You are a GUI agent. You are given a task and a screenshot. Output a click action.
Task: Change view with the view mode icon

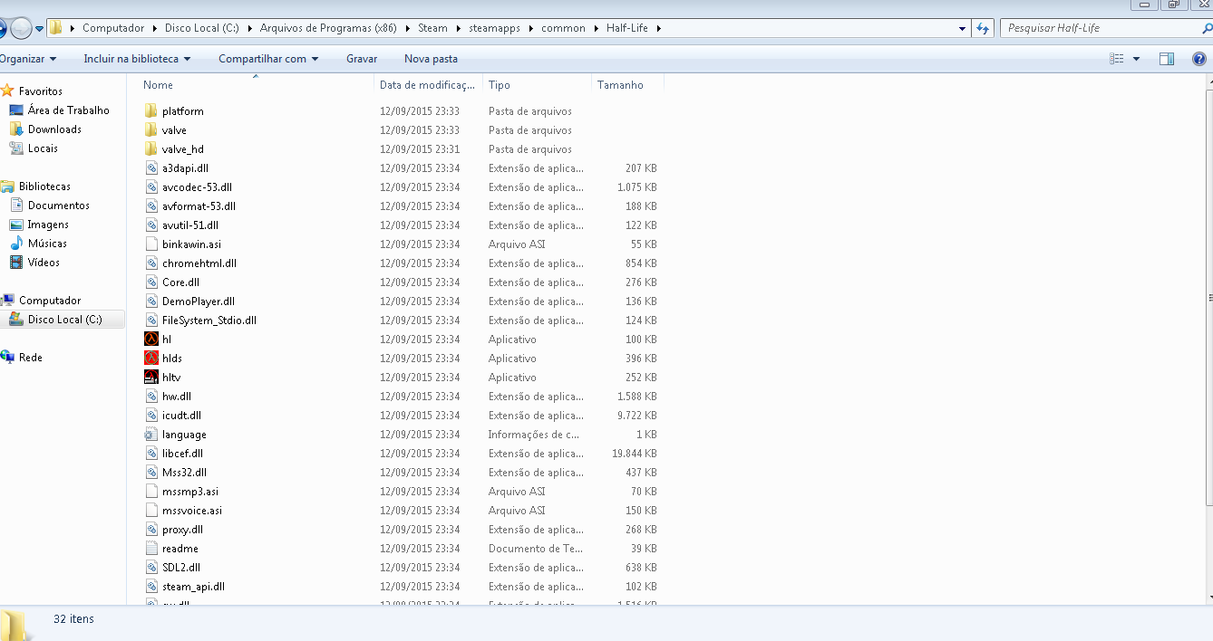pyautogui.click(x=1117, y=59)
